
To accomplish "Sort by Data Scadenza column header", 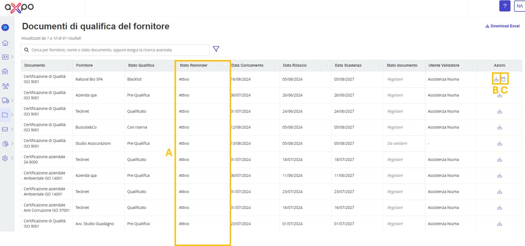I will 357,65.
